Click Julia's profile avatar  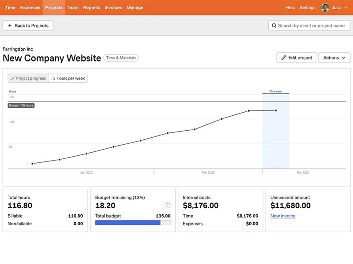tap(325, 7)
